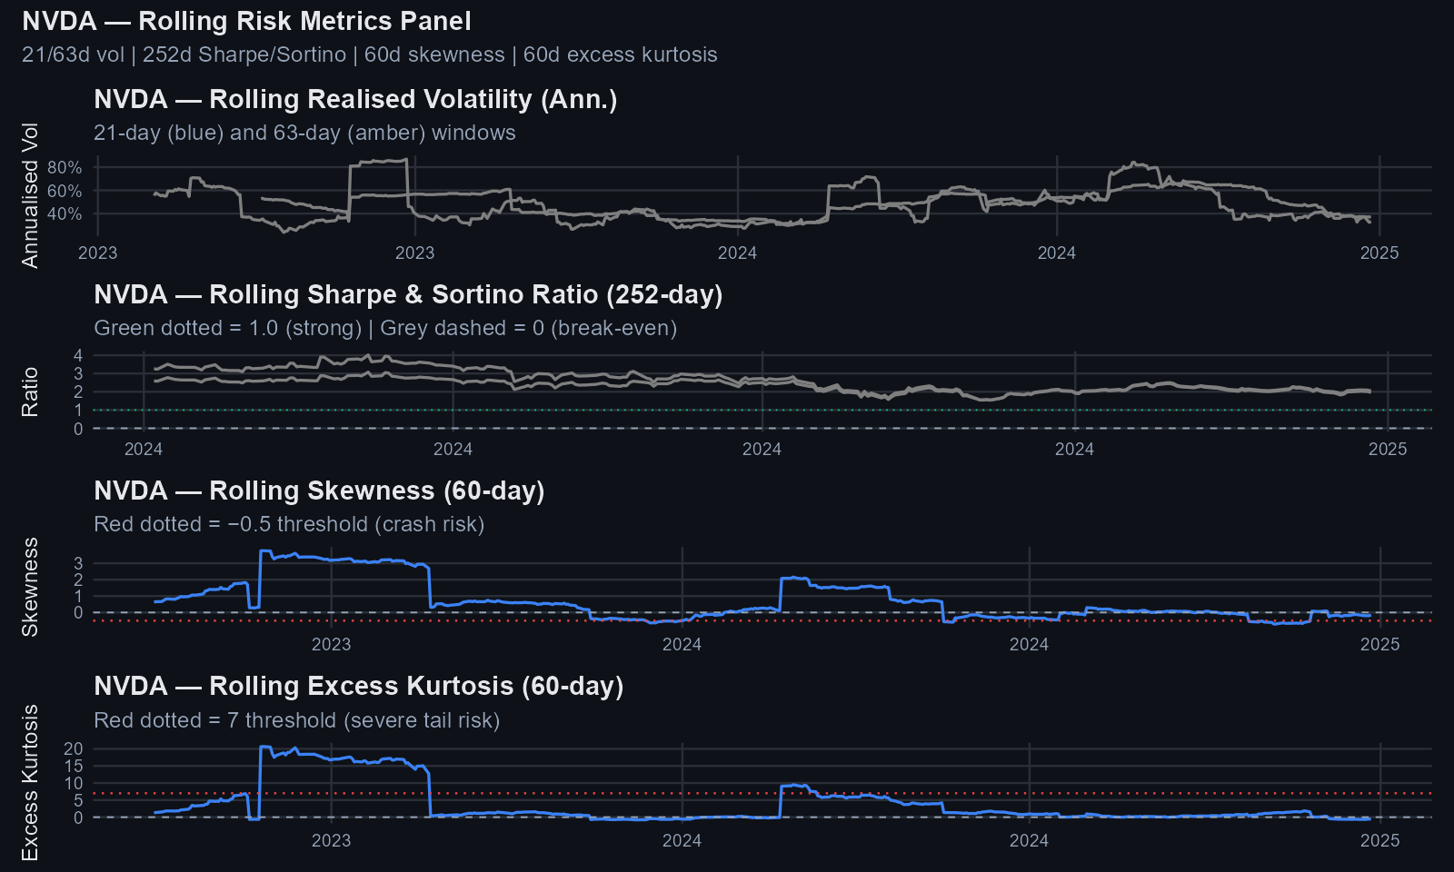Click the "2023" tick under the Skewness chart
Screen dimensions: 1454x872
[x=331, y=644]
